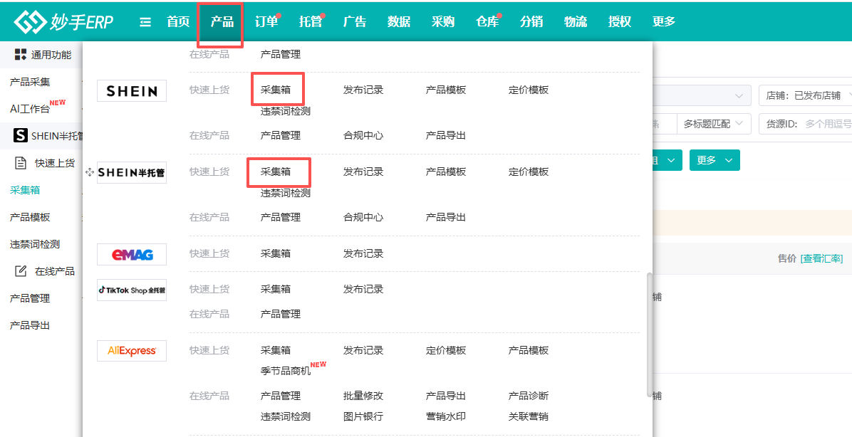Open the 物流 top menu

coord(576,21)
